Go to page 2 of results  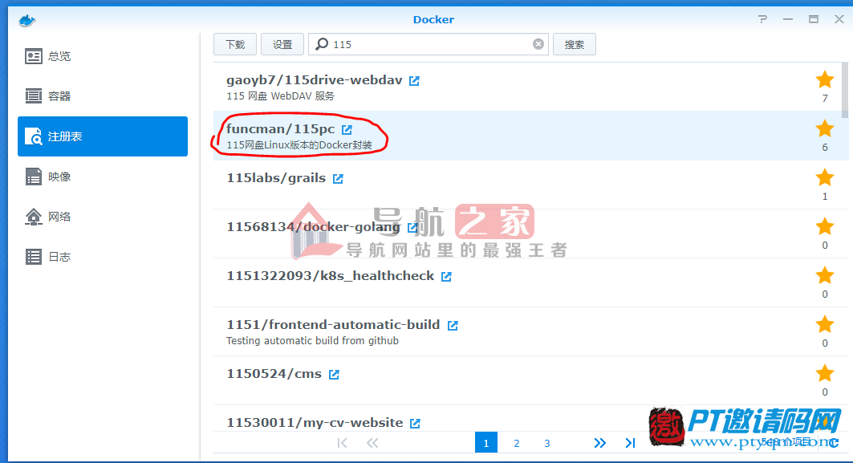pyautogui.click(x=516, y=443)
